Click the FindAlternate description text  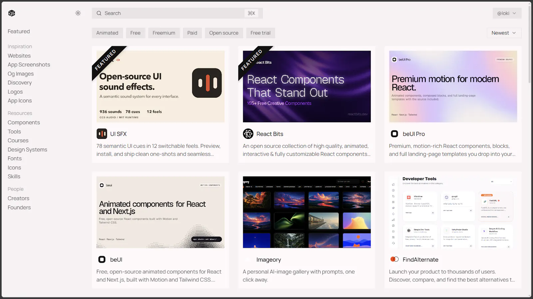[x=452, y=276]
